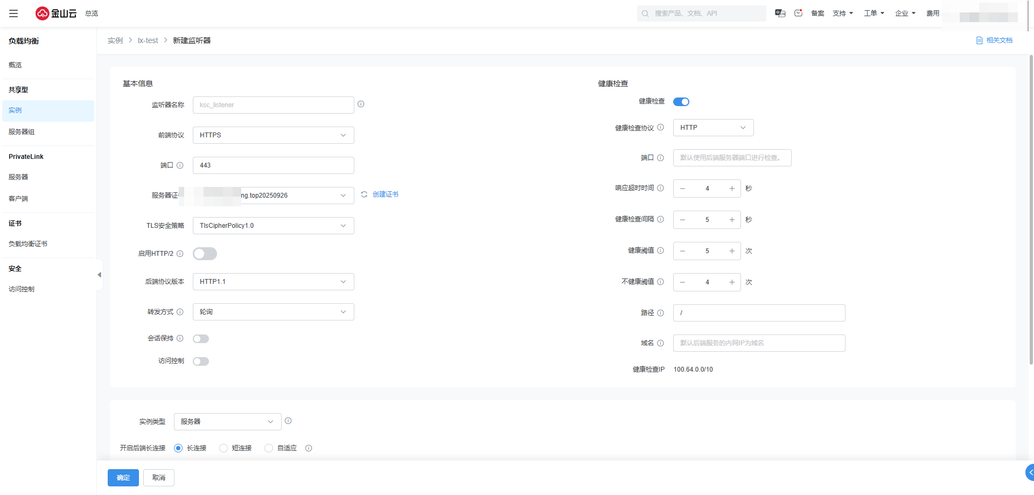The height and width of the screenshot is (495, 1034).
Task: Click info icon beside instance type dropdown
Action: tap(288, 421)
